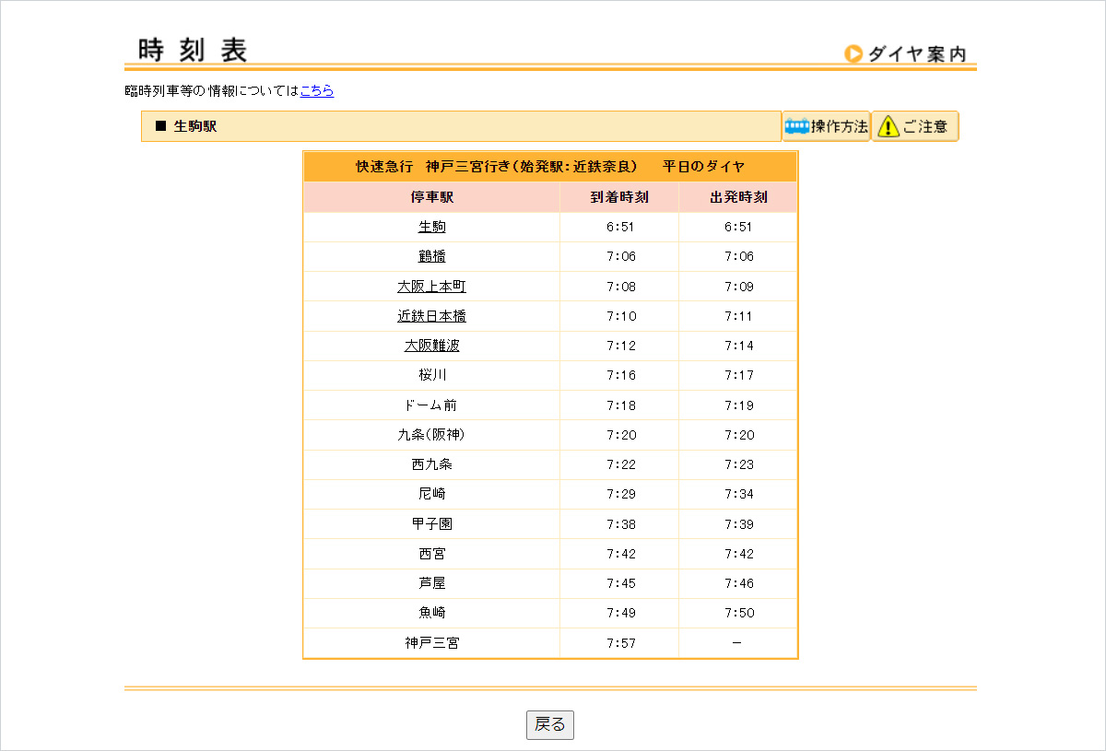Click the 出発時刻 column header

(738, 197)
